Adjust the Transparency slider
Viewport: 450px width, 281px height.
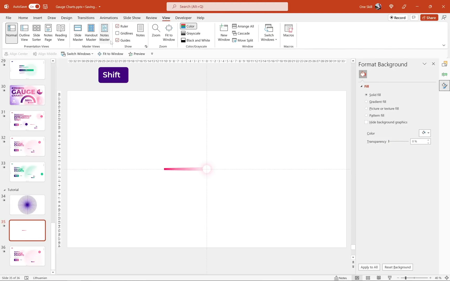coord(389,141)
